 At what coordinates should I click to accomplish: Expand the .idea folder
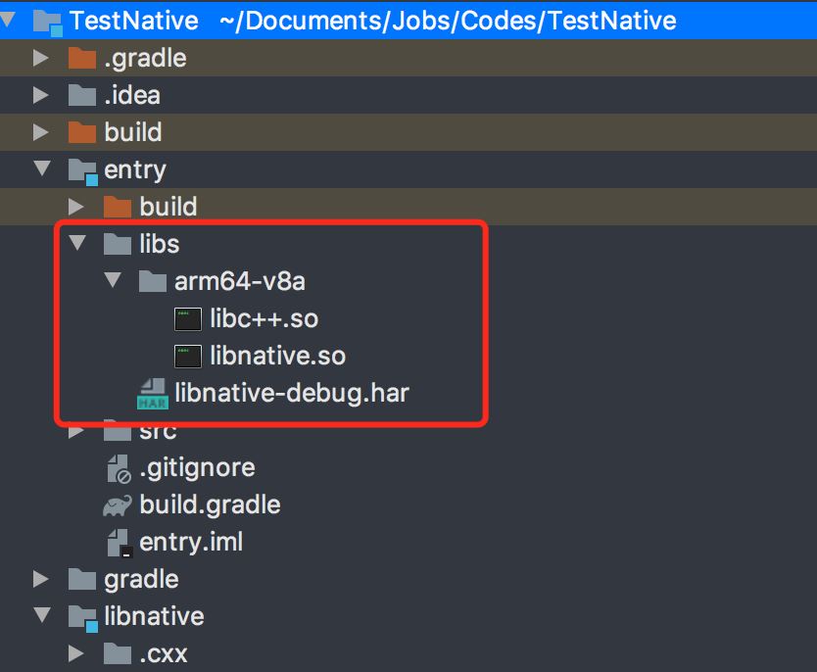coord(41,96)
